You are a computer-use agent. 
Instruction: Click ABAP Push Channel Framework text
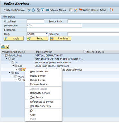pyautogui.click(x=52, y=66)
